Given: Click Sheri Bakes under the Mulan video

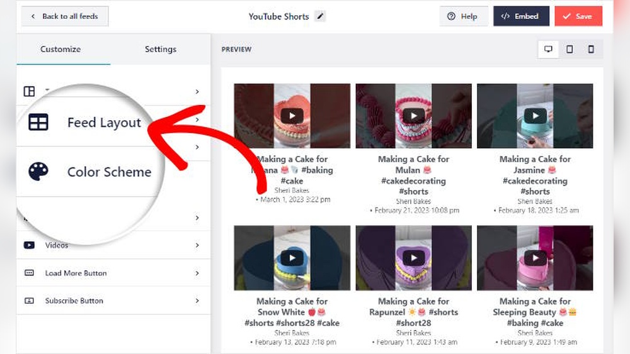Looking at the screenshot, I should coord(413,201).
